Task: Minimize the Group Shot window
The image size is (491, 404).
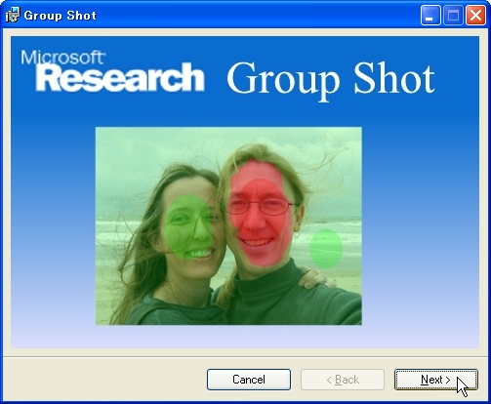Action: tap(430, 15)
